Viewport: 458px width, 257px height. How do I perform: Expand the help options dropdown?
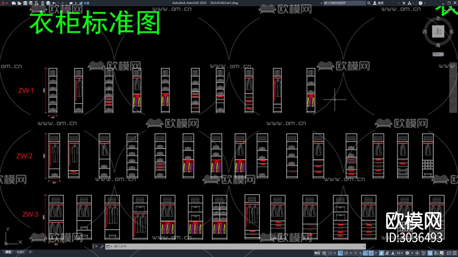425,3
